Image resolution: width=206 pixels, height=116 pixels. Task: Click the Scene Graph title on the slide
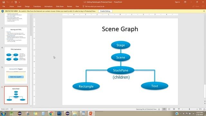pos(120,29)
